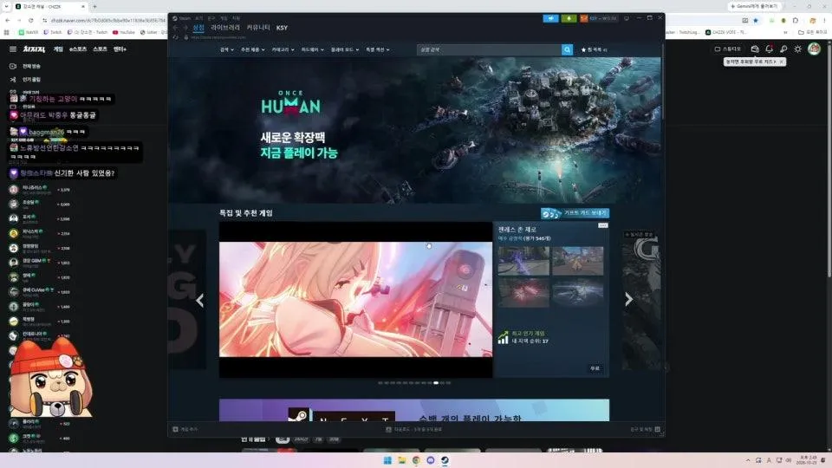This screenshot has width=832, height=468.
Task: Show previous featured game with left arrow
Action: (200, 301)
